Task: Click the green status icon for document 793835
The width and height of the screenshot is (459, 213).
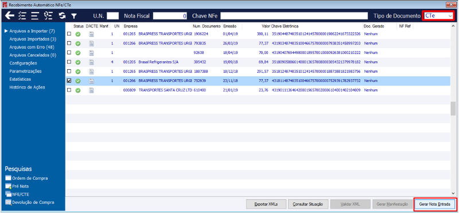Action: coord(78,44)
